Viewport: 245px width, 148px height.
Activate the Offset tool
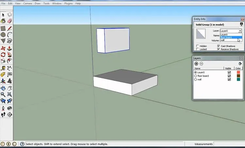(x=9, y=61)
